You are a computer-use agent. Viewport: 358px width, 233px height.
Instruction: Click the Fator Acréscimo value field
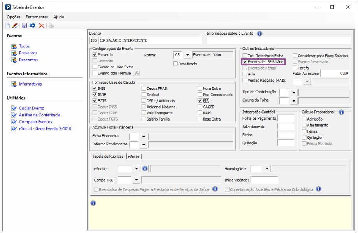click(335, 73)
